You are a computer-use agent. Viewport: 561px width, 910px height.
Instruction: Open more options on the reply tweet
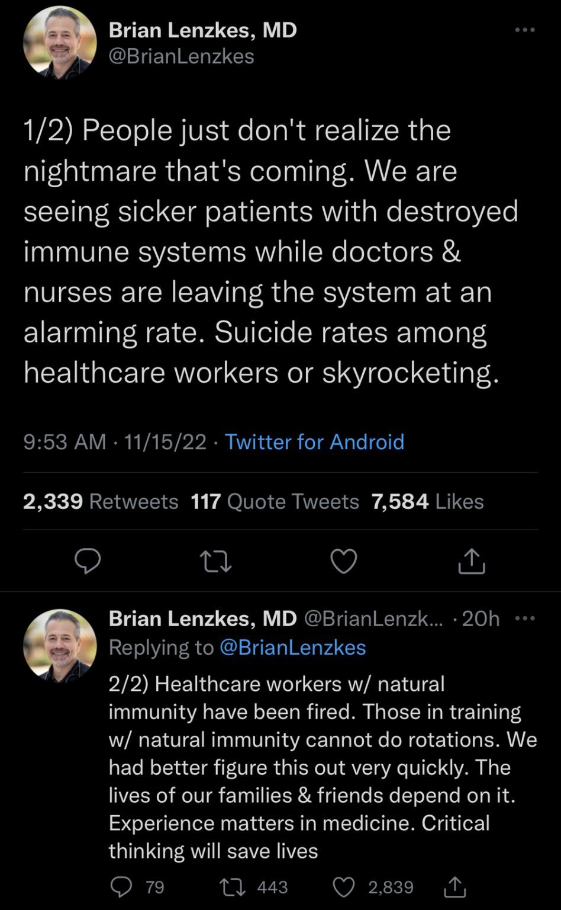[525, 619]
